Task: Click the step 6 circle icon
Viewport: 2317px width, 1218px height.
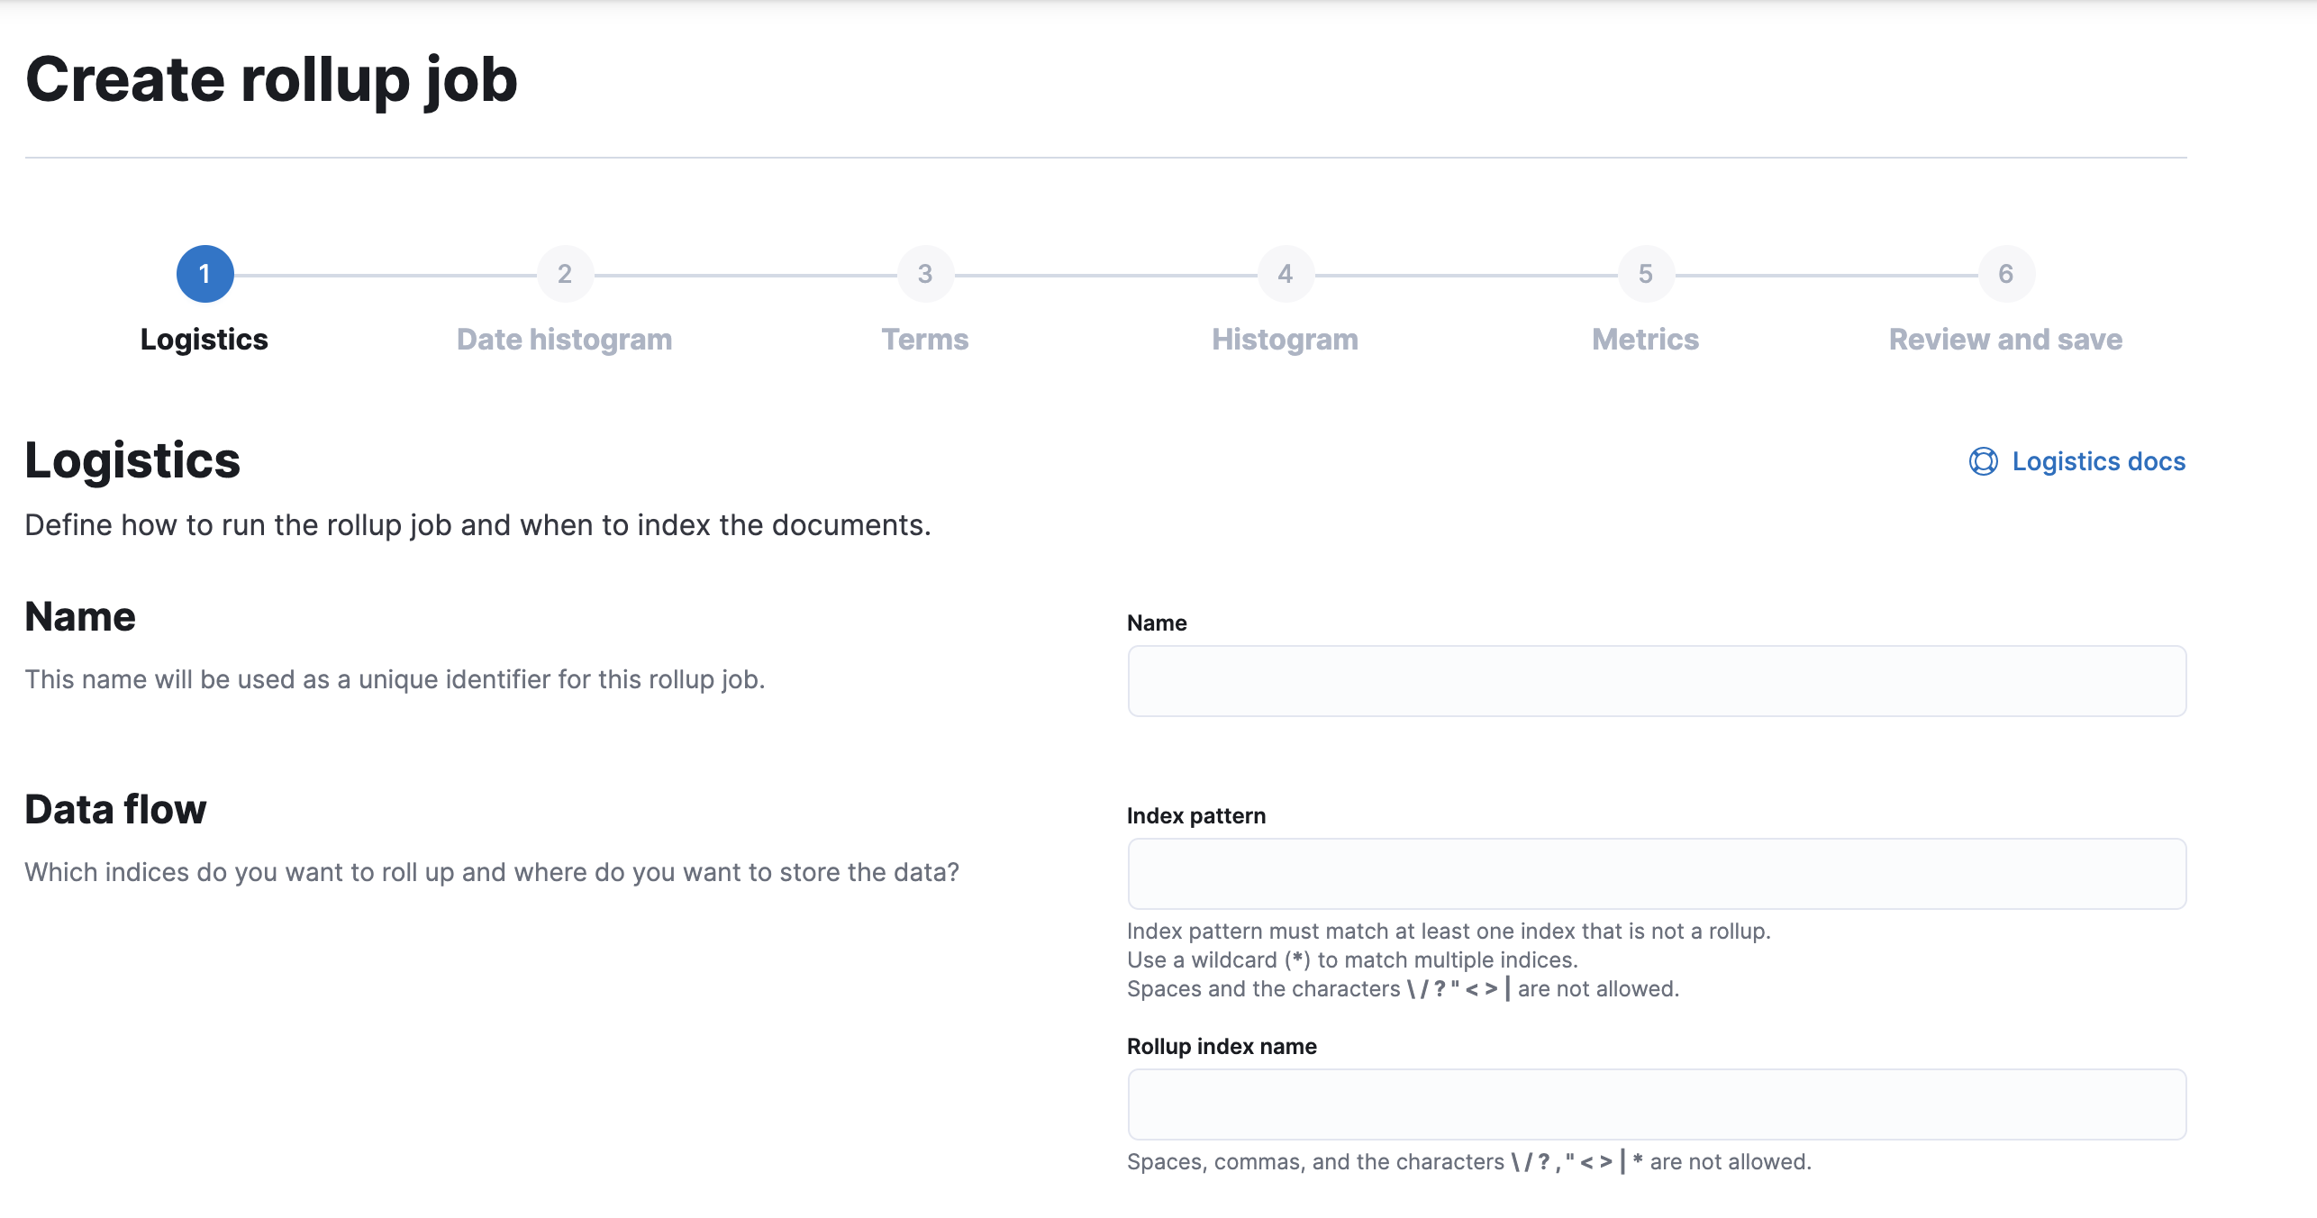Action: tap(2006, 274)
